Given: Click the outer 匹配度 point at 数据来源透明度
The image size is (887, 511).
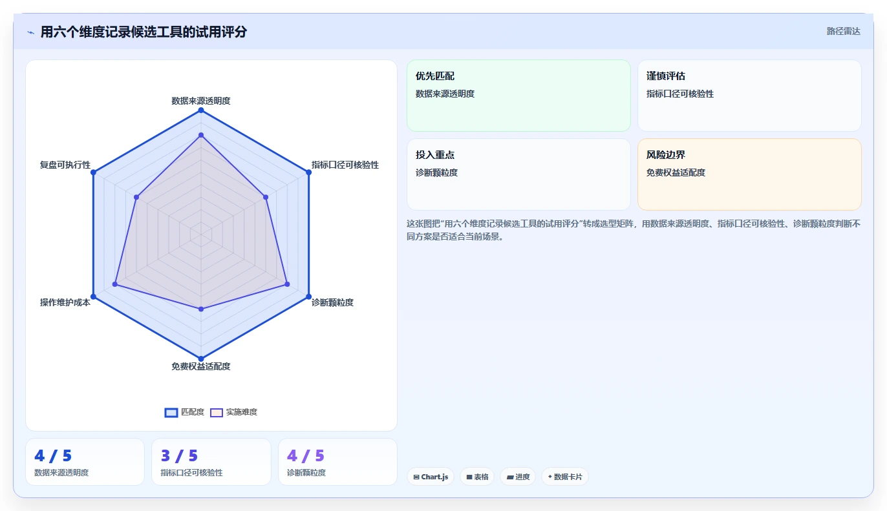Looking at the screenshot, I should click(201, 110).
